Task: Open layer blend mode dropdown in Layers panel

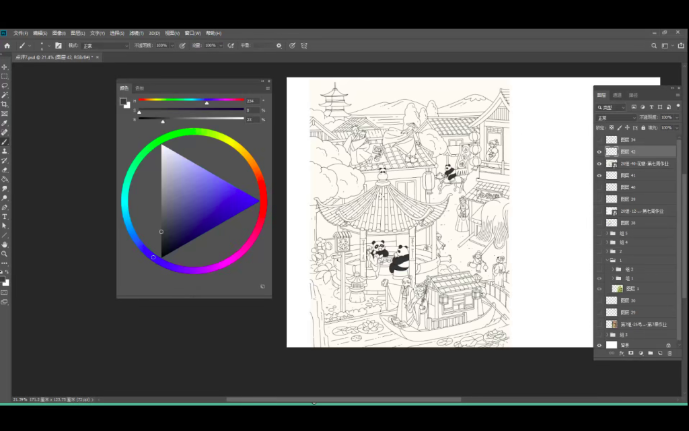Action: 616,117
